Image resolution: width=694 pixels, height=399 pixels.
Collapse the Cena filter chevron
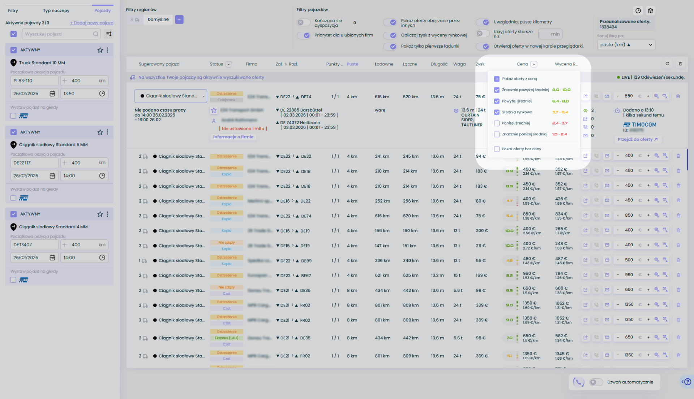(x=534, y=64)
